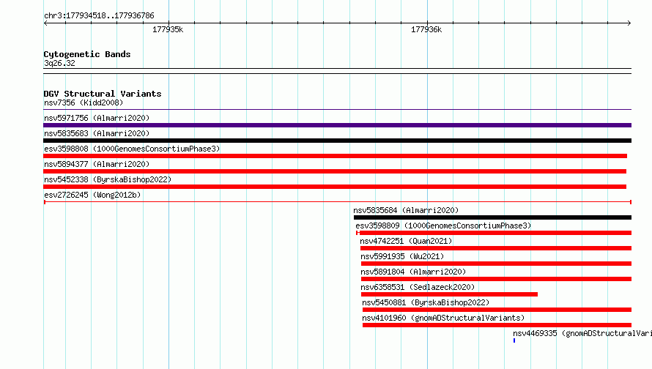Click the red bar under esv3598808
Image resolution: width=652 pixels, height=369 pixels.
(x=335, y=156)
